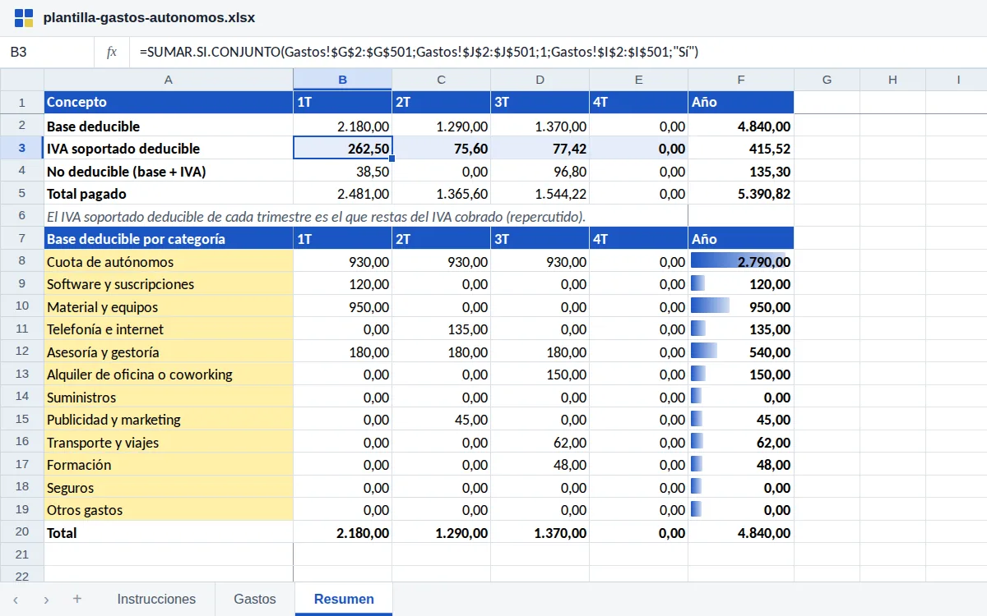987x616 pixels.
Task: Click the 62,00 cell in column 3T
Action: 540,443
